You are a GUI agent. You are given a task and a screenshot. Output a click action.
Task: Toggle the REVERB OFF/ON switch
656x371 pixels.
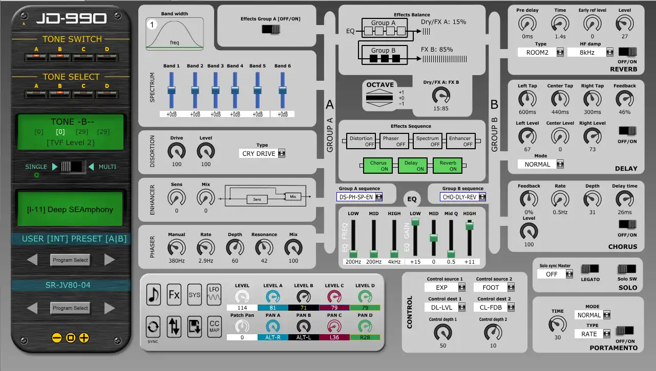tap(628, 52)
